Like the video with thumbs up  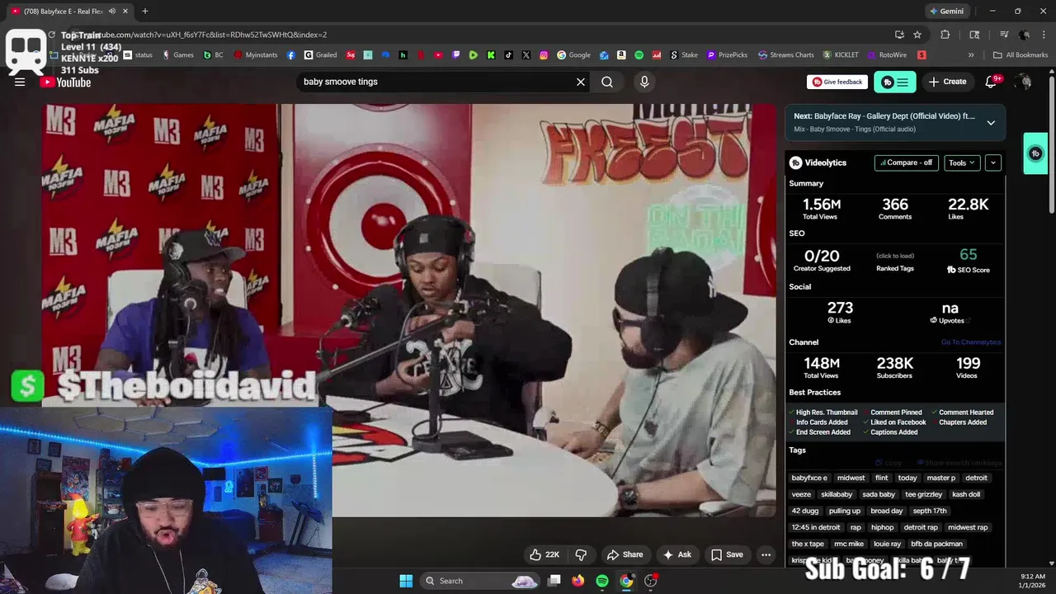tap(544, 554)
